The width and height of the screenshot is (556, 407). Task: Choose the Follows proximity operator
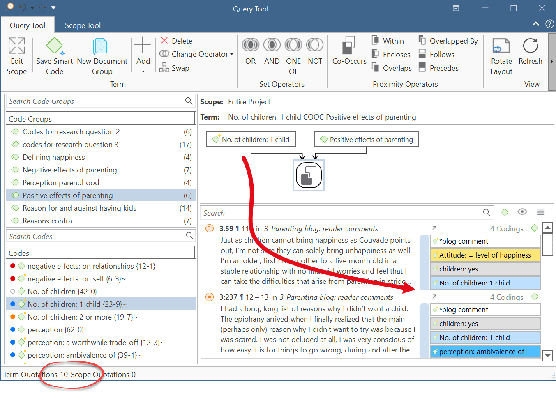pyautogui.click(x=436, y=54)
